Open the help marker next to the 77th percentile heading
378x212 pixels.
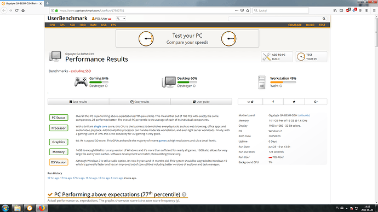184,195
